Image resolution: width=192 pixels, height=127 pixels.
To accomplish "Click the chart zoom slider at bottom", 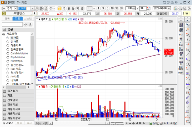I will pos(117,123).
